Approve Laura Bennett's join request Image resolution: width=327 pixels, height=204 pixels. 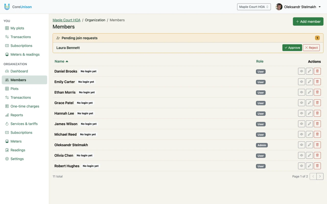292,48
